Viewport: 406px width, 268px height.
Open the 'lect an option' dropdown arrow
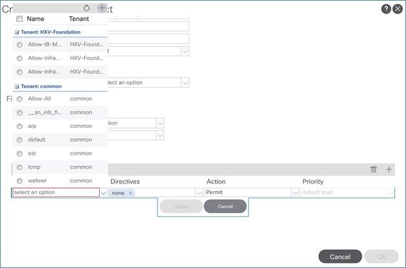click(x=185, y=83)
